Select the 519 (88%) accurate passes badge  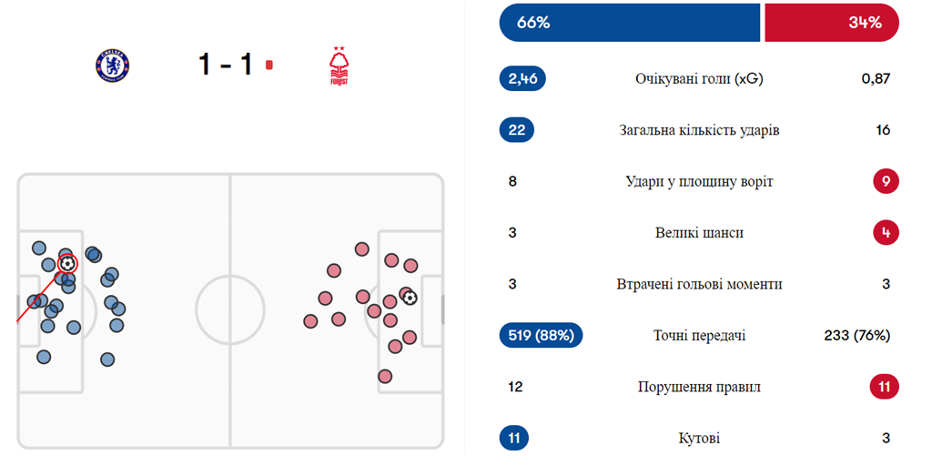541,336
